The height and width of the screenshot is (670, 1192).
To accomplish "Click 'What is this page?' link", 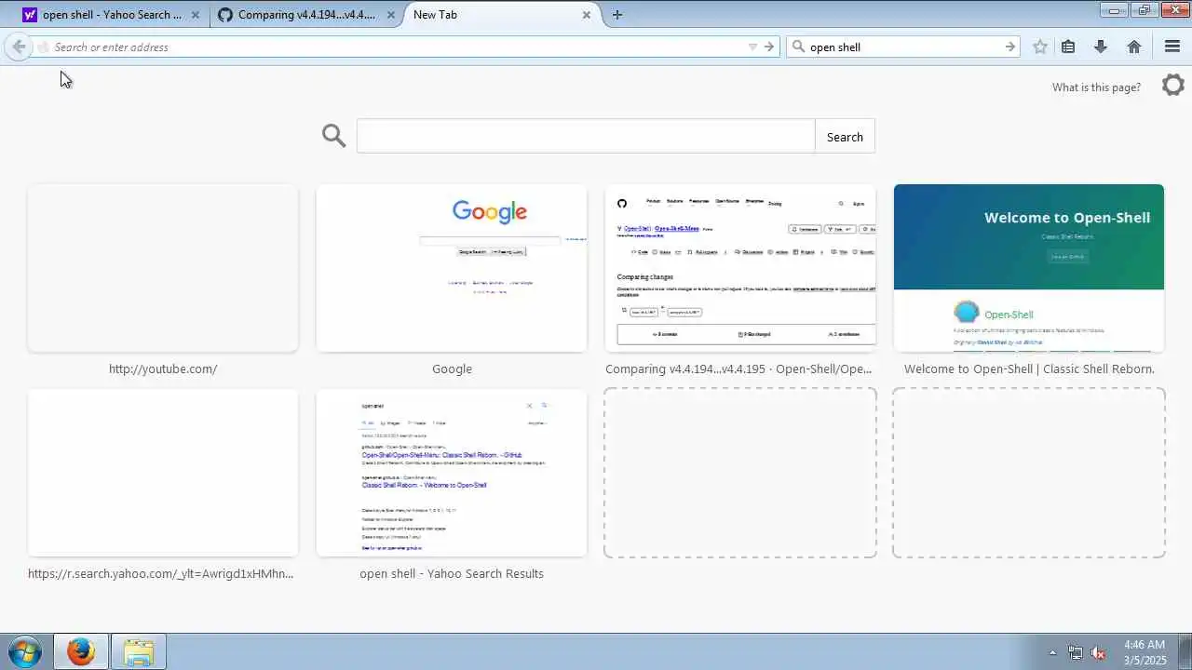I will (1096, 87).
